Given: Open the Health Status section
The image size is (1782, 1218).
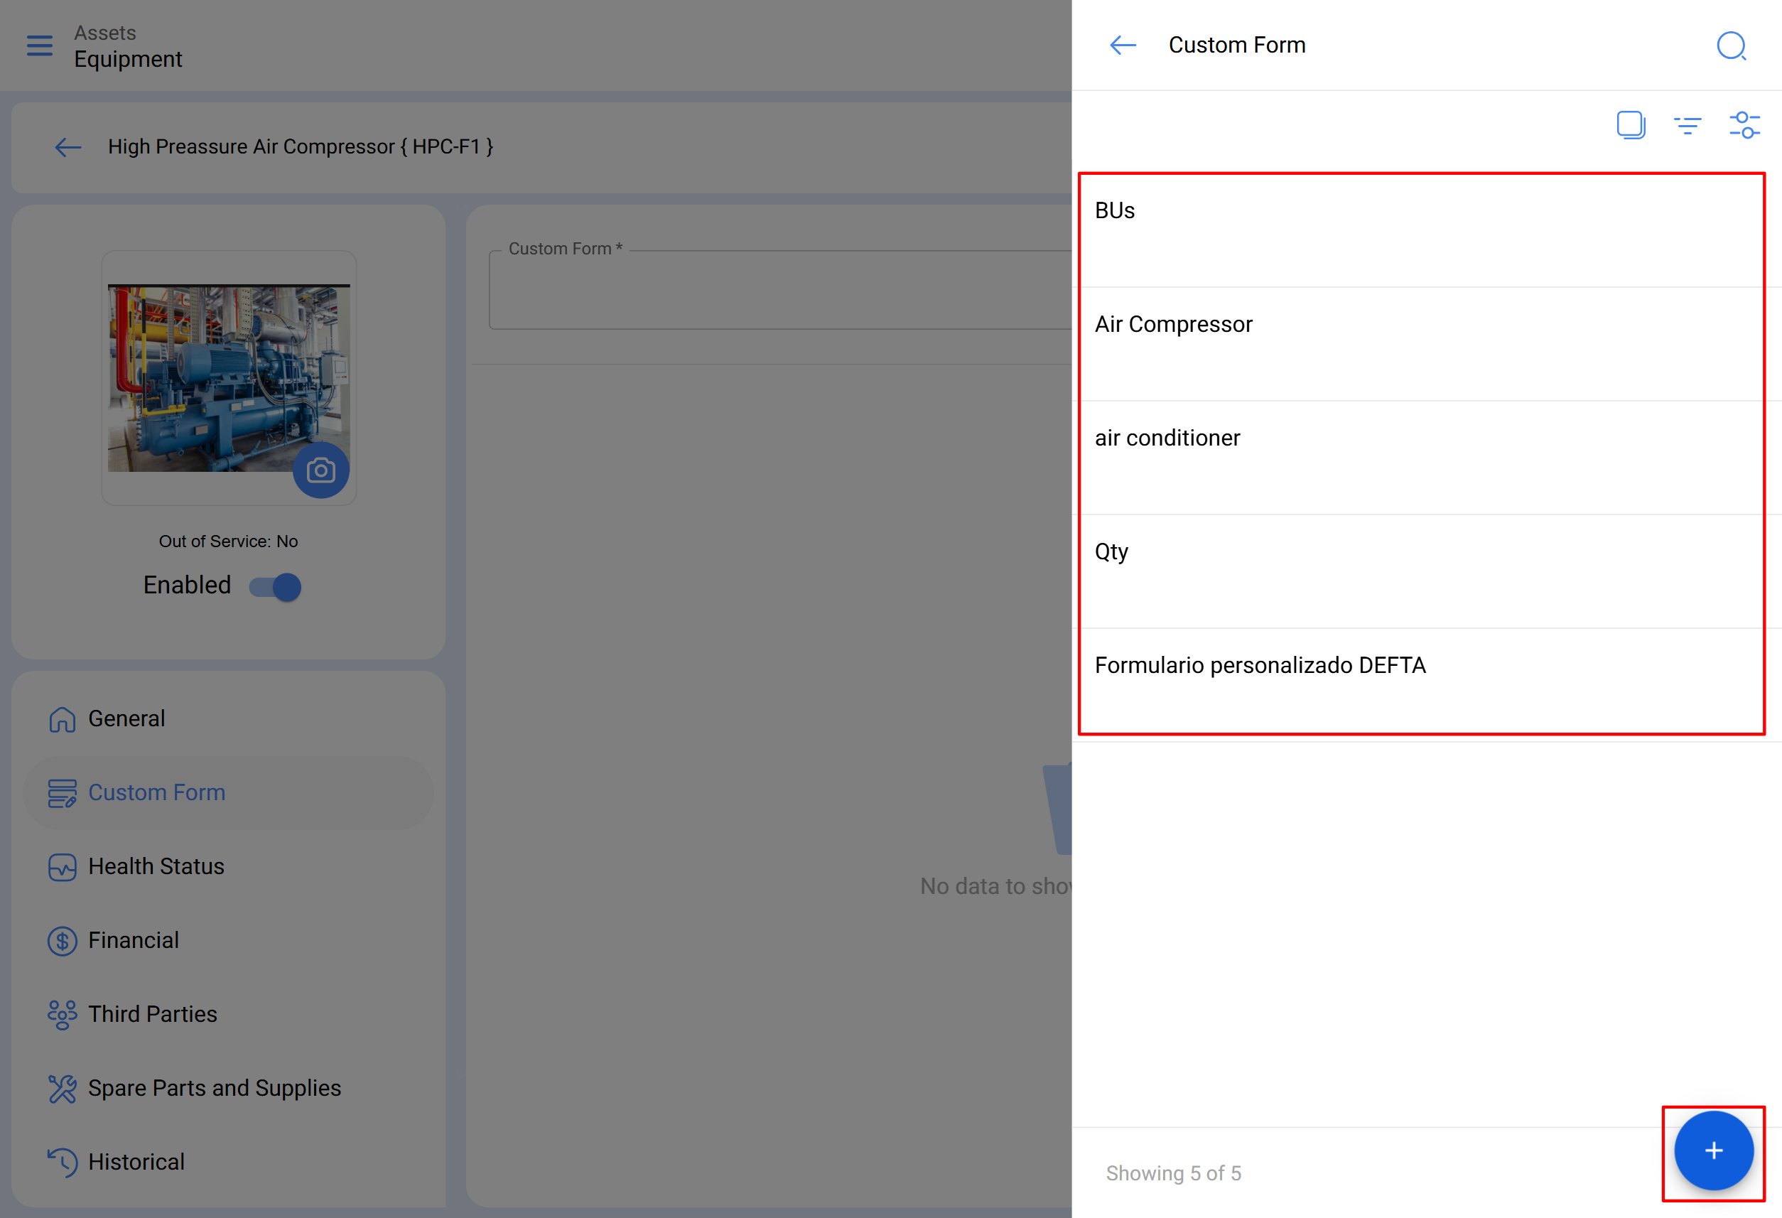Looking at the screenshot, I should pyautogui.click(x=156, y=867).
